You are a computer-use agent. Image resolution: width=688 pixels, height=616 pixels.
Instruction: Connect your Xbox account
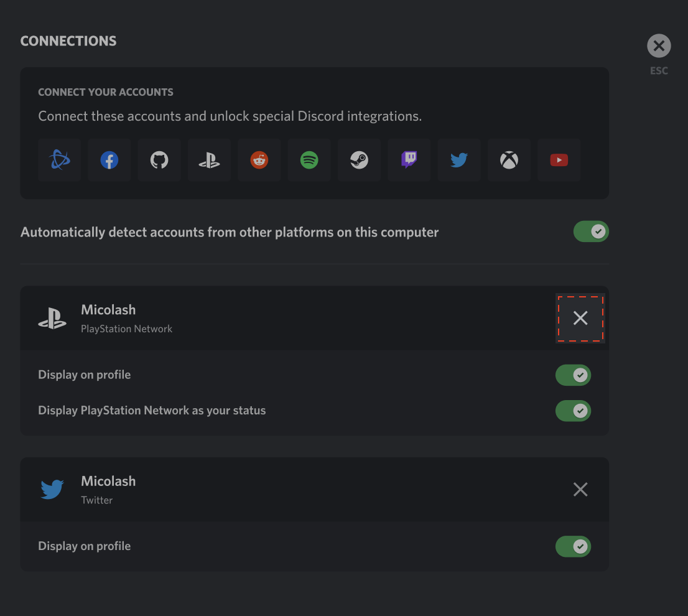tap(509, 161)
